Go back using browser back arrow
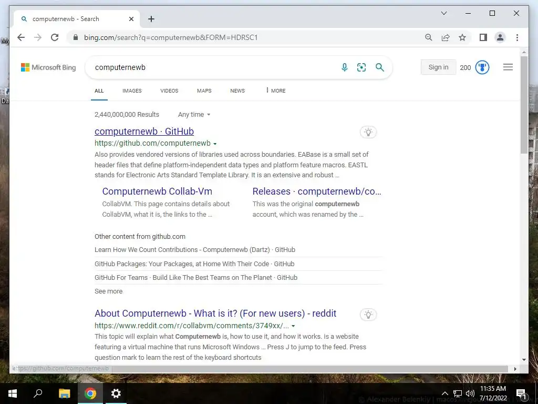Image resolution: width=538 pixels, height=404 pixels. 21,37
